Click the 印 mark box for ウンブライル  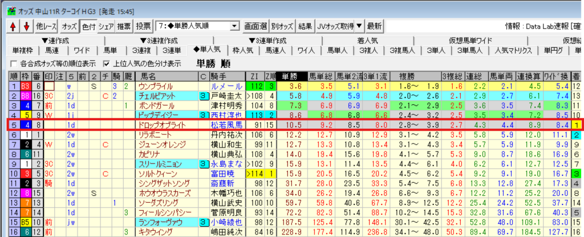click(50, 86)
